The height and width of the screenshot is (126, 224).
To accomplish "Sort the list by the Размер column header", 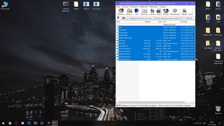I will [x=147, y=22].
